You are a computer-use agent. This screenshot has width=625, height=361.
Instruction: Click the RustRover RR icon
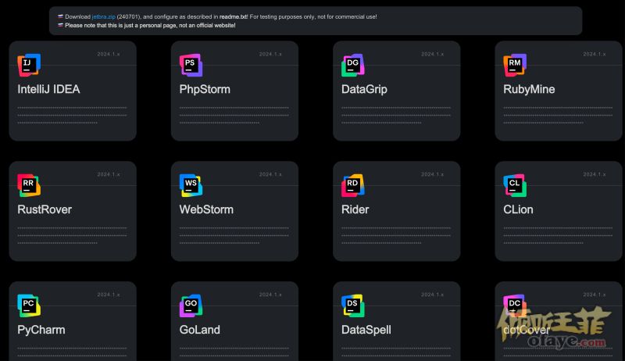[x=29, y=186]
